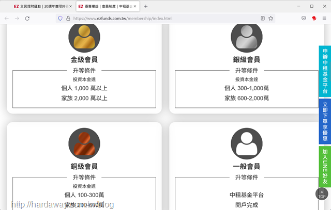The height and width of the screenshot is (210, 331).
Task: Click the bronze member avatar icon
Action: 84,143
